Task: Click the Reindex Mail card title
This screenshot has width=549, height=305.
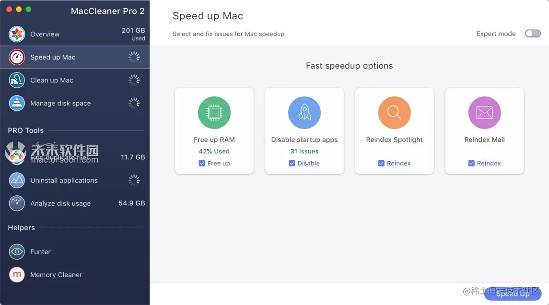Action: pyautogui.click(x=485, y=140)
